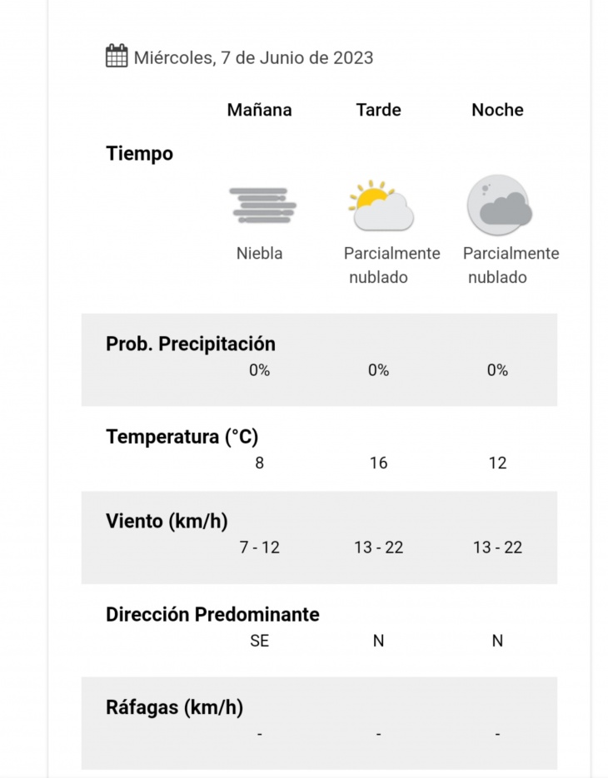
Task: Select the Mañana column header
Action: [259, 110]
